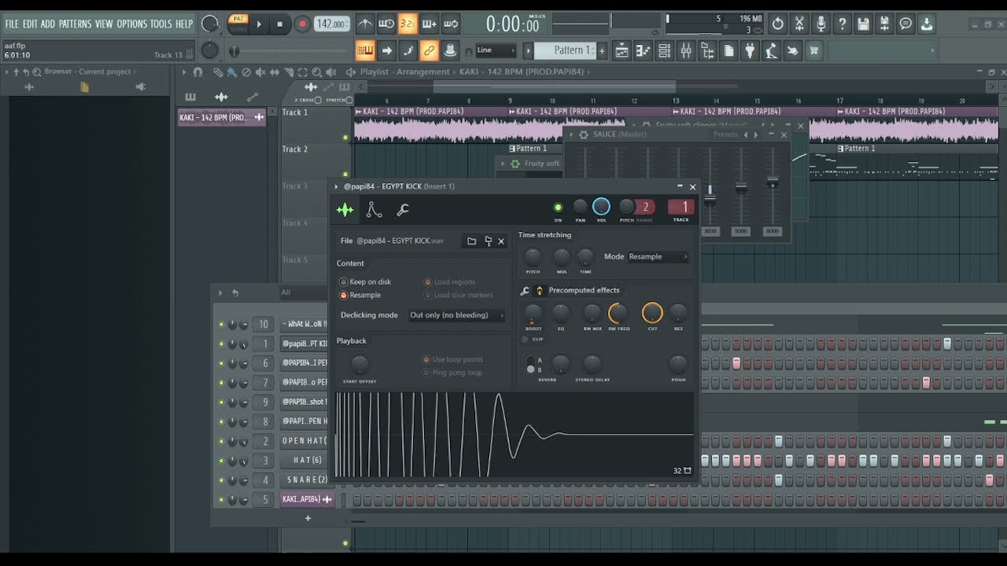The image size is (1007, 566).
Task: Open the OPTIONS menu
Action: (132, 24)
